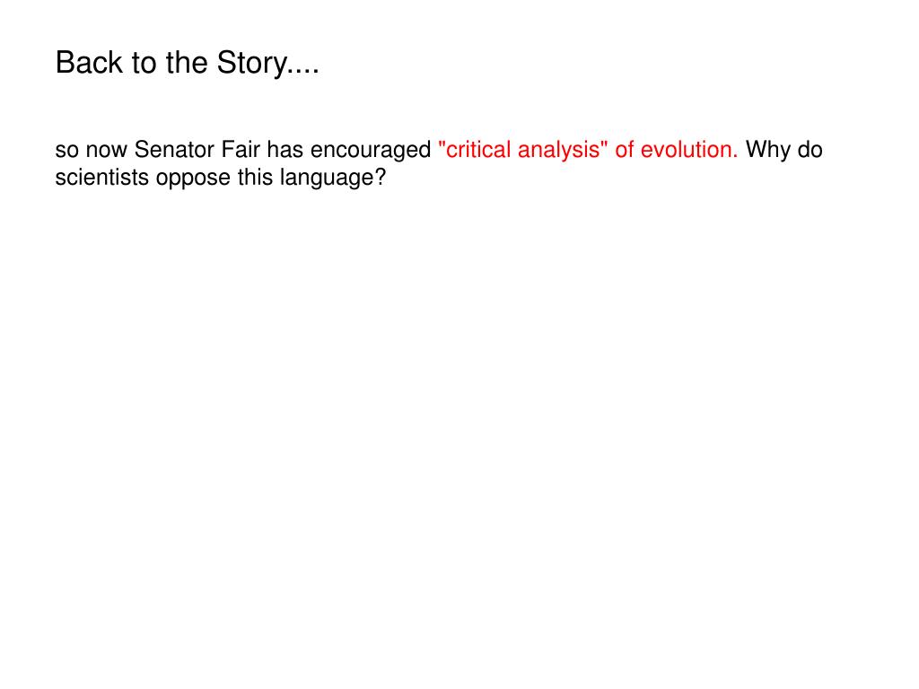Click the word "encouraged" in body text

pos(371,151)
